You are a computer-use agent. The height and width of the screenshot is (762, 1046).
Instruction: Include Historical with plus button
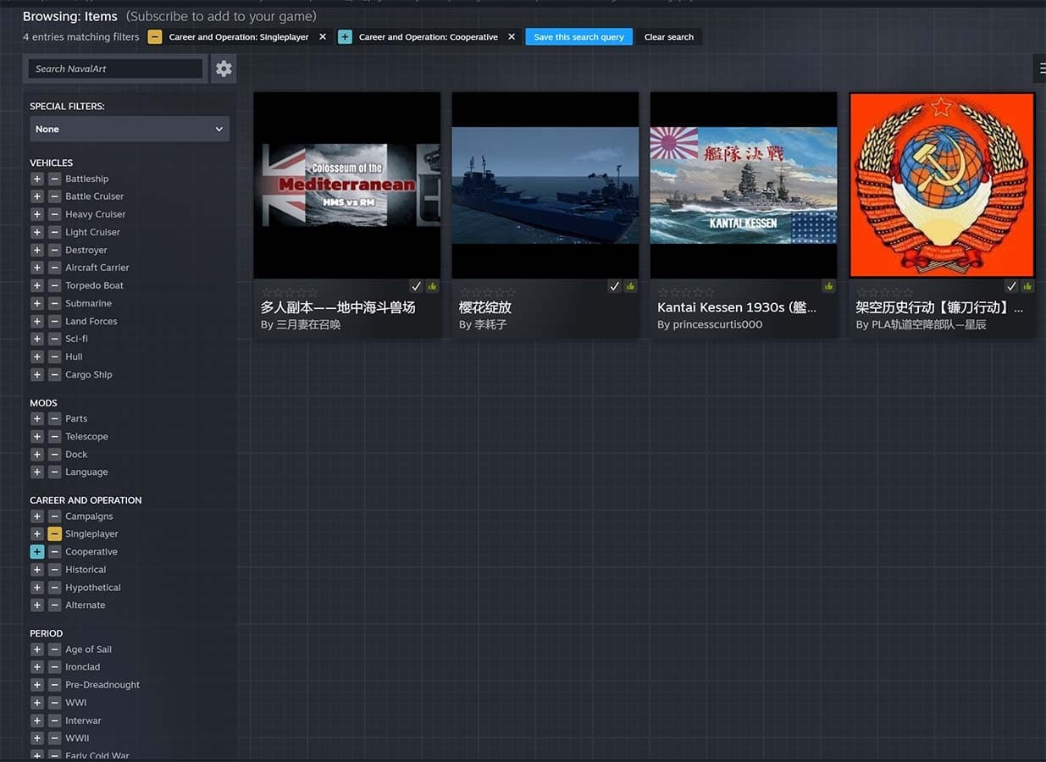pos(37,569)
